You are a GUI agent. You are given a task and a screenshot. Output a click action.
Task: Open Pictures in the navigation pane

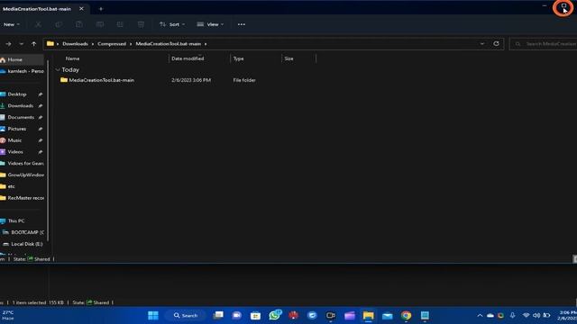click(x=16, y=129)
